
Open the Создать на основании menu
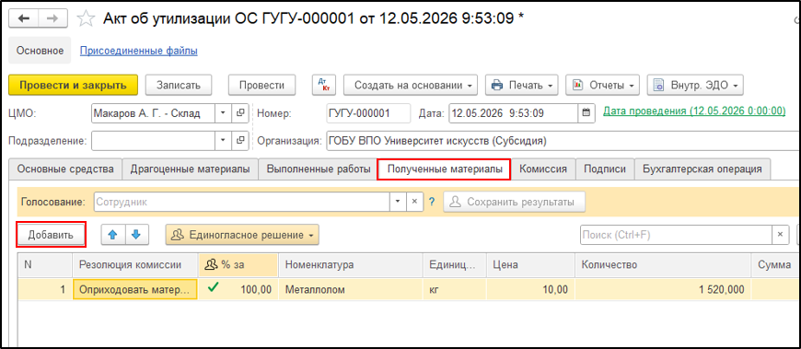411,85
